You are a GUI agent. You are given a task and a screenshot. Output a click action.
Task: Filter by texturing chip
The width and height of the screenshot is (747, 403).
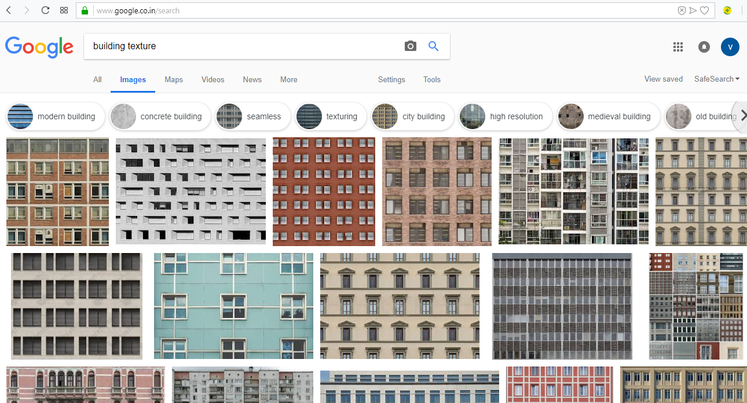pos(331,116)
